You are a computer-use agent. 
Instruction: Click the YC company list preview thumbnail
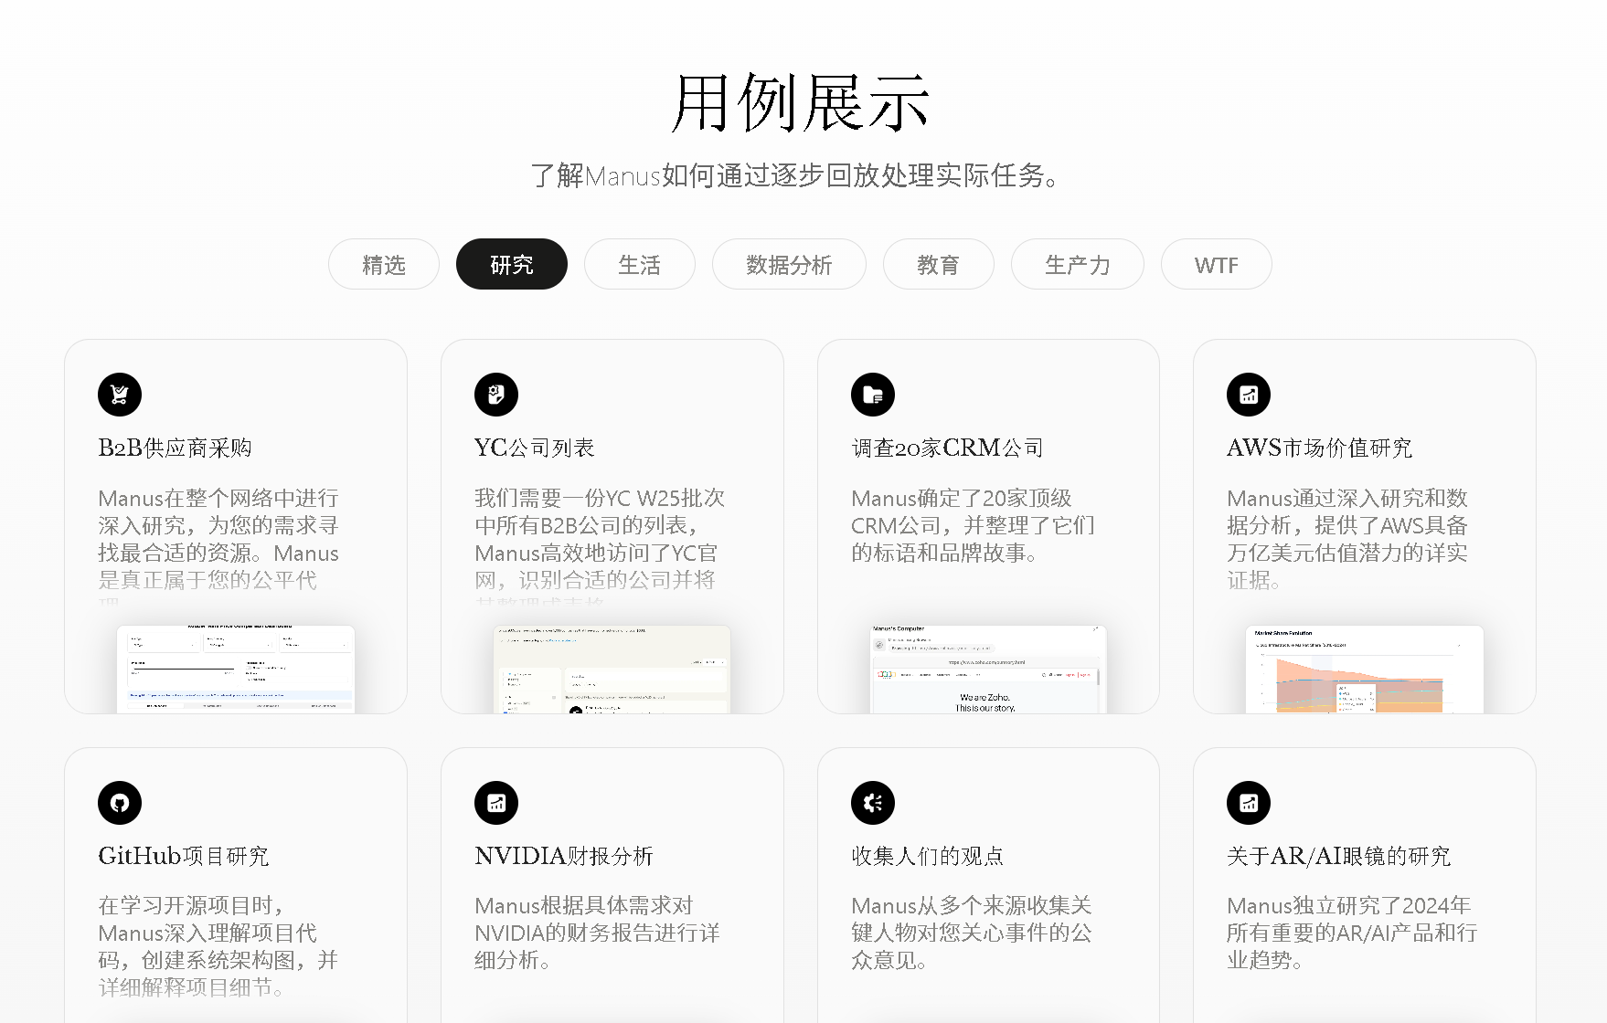pyautogui.click(x=612, y=670)
